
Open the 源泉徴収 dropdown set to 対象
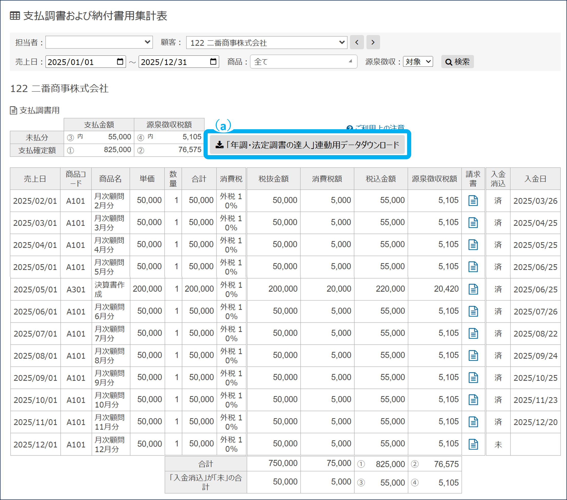click(418, 62)
